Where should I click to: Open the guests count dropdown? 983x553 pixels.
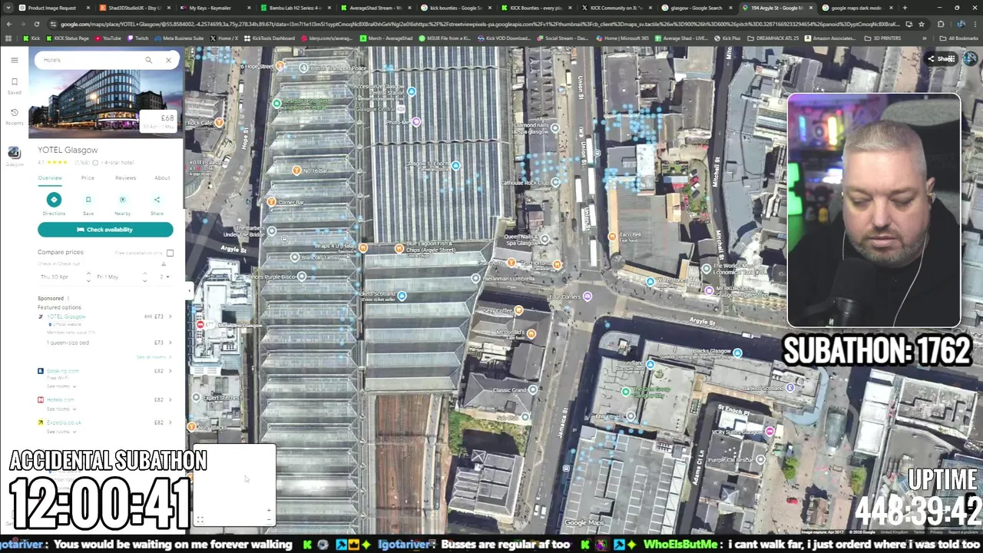pyautogui.click(x=164, y=276)
